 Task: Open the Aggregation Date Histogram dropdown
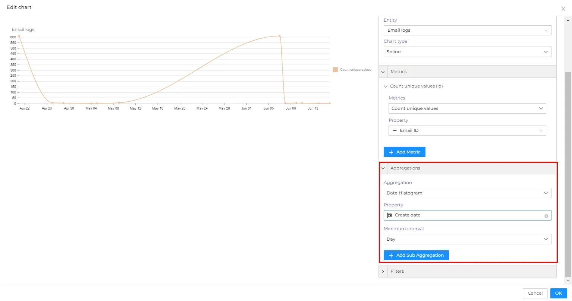pyautogui.click(x=467, y=193)
